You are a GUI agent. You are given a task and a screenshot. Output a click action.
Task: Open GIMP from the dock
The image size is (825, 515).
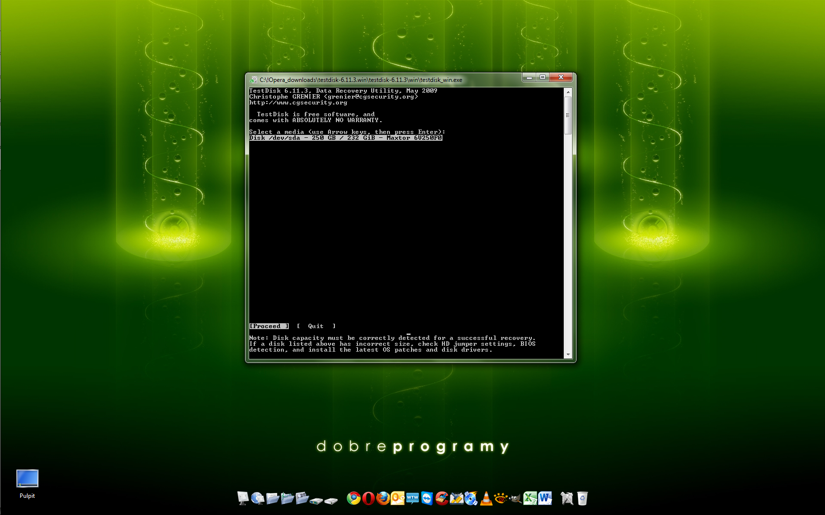(515, 498)
